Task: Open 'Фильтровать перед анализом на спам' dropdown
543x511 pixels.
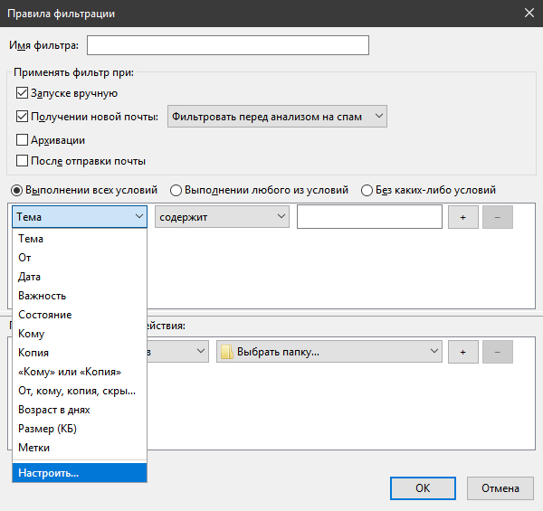Action: tap(277, 117)
